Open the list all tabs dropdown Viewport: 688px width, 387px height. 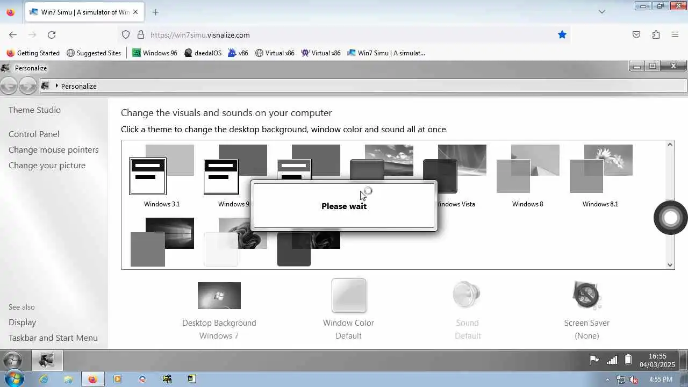(602, 12)
